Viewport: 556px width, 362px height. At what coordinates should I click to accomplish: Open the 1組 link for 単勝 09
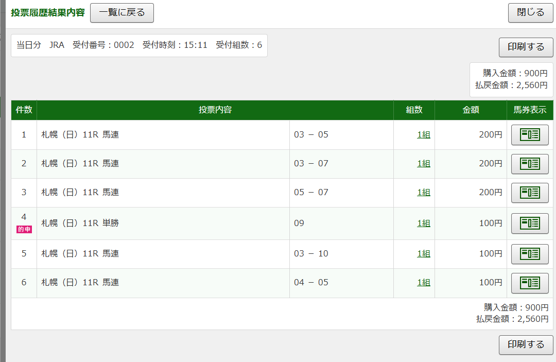pyautogui.click(x=423, y=223)
